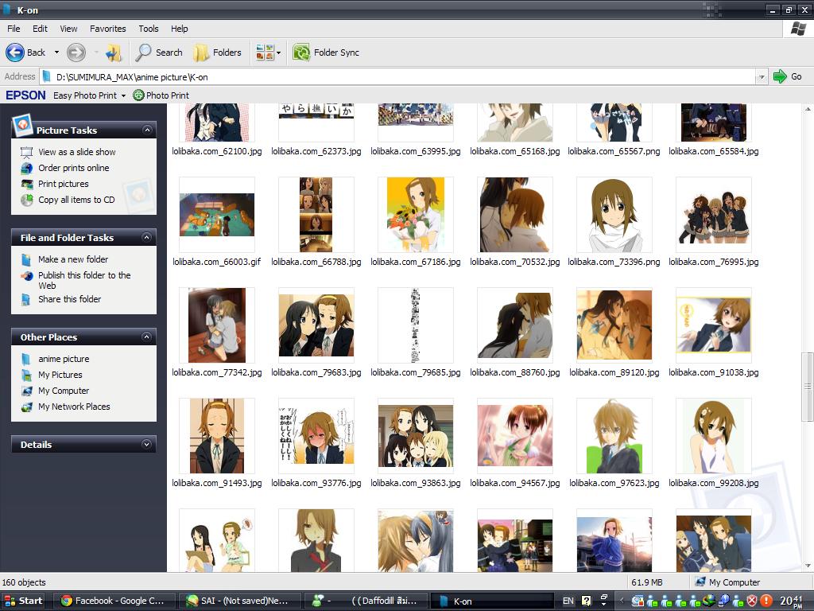This screenshot has height=611, width=814.
Task: Click Print pictures link
Action: 64,184
